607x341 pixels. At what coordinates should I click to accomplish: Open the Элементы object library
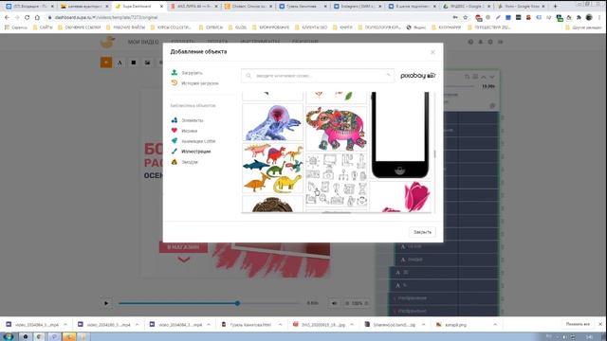pyautogui.click(x=192, y=120)
